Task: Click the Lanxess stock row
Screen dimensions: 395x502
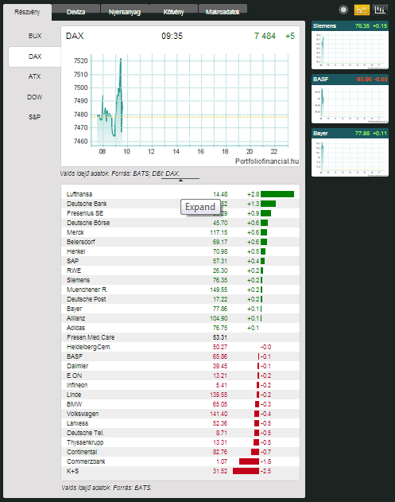Action: coord(180,423)
